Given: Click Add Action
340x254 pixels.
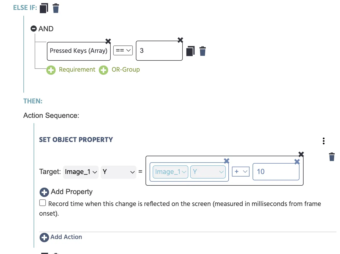Looking at the screenshot, I should tap(61, 237).
